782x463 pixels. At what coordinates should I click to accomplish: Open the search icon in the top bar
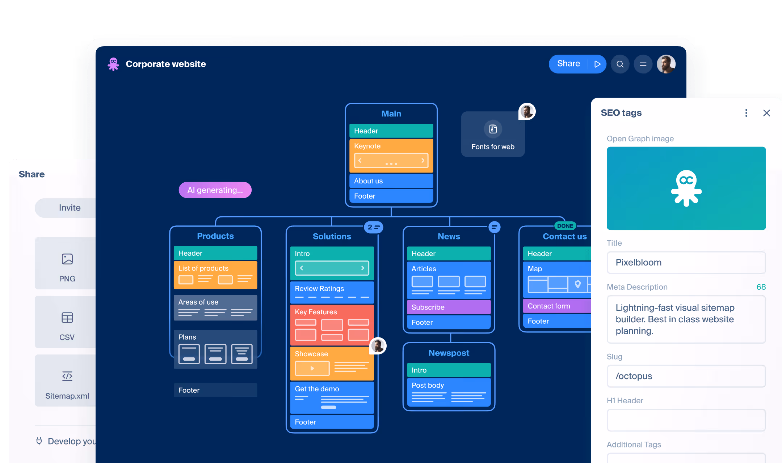click(x=620, y=64)
